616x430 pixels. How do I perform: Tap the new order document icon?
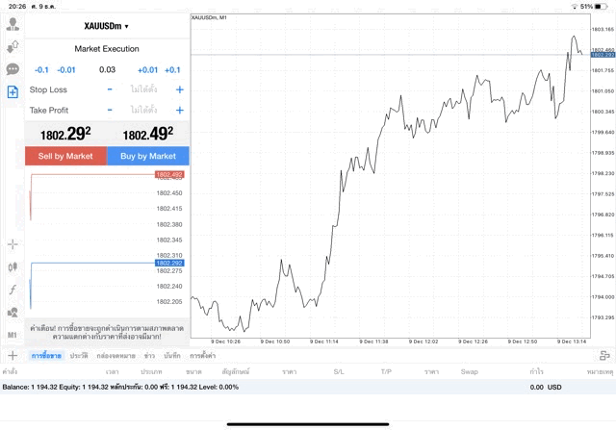click(x=13, y=92)
